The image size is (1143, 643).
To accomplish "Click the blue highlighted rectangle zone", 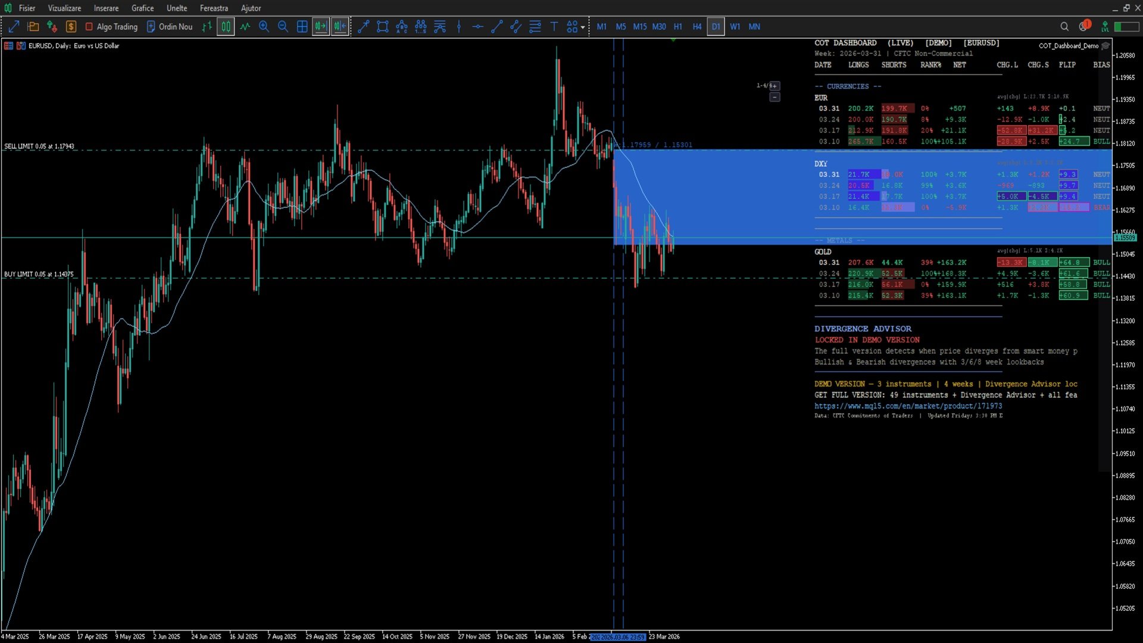I will click(x=714, y=196).
